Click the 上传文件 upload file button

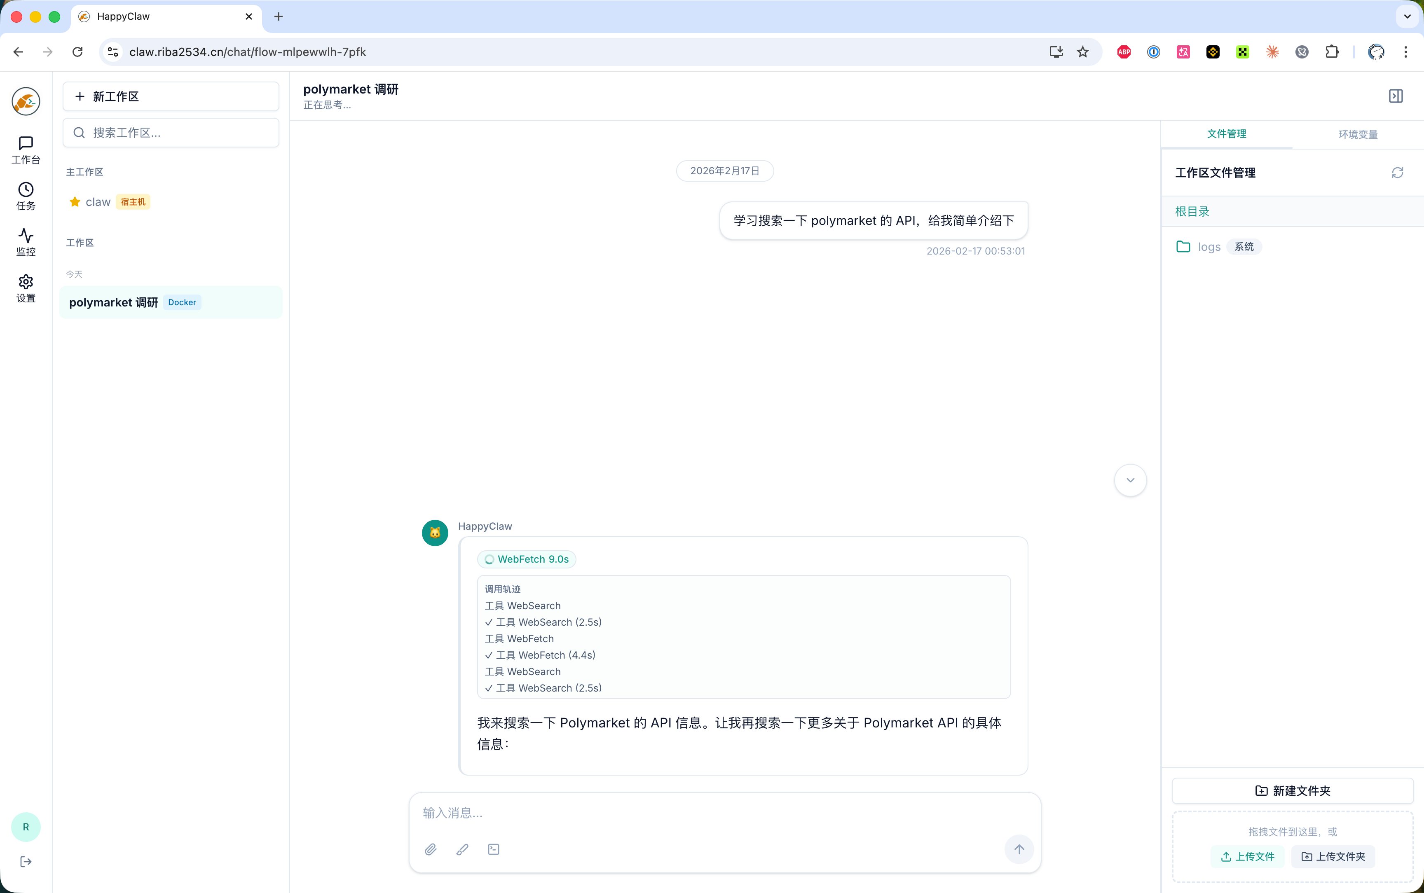point(1247,856)
